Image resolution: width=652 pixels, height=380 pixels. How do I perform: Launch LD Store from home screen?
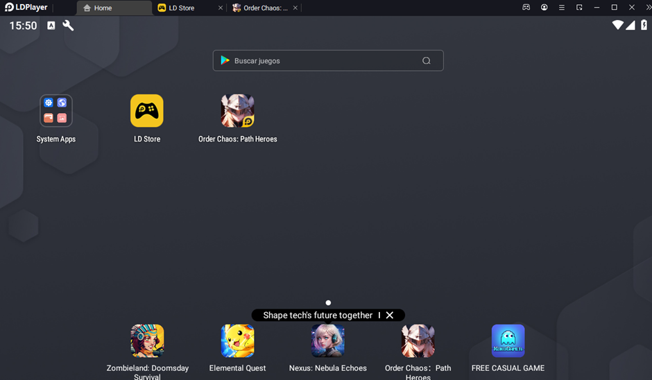coord(147,110)
